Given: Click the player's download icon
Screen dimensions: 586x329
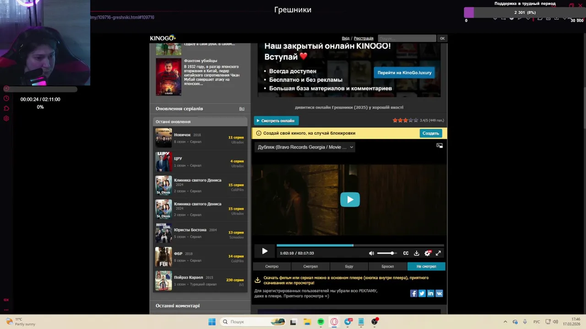Looking at the screenshot, I should pos(417,253).
